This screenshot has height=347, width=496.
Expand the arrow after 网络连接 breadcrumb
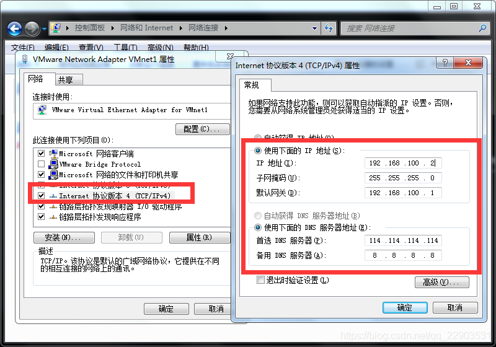226,28
